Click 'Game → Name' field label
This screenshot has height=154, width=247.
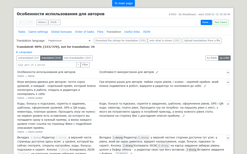click(26, 76)
